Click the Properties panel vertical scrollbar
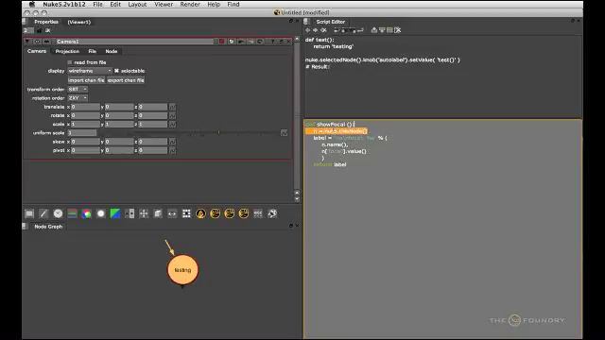Image resolution: width=605 pixels, height=340 pixels. coord(297,115)
